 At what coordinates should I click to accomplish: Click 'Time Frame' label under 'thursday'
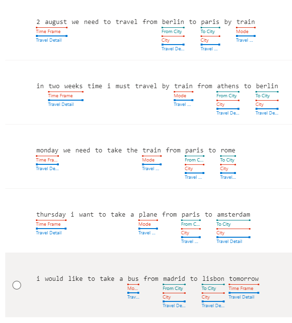point(48,224)
